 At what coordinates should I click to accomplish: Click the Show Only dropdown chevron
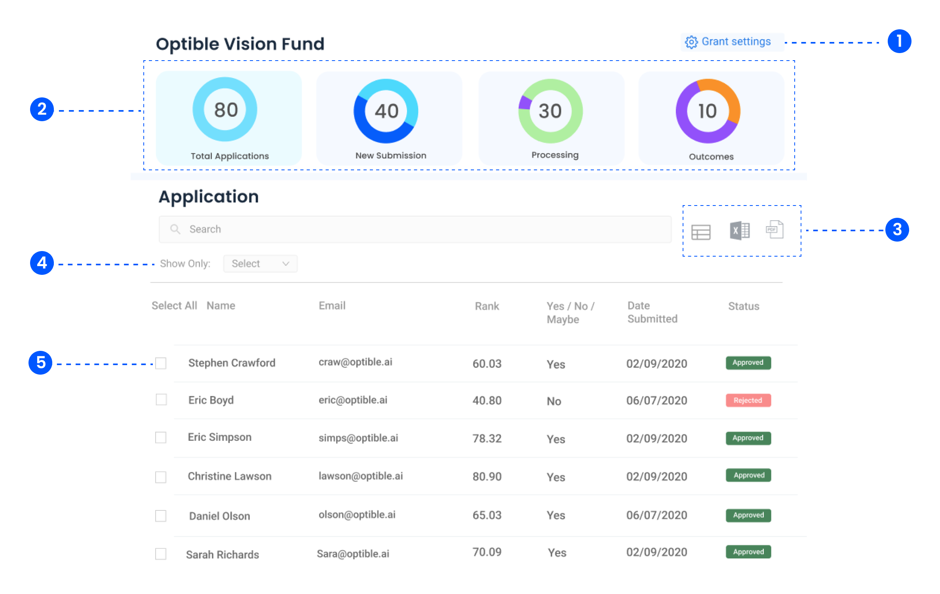tap(286, 264)
